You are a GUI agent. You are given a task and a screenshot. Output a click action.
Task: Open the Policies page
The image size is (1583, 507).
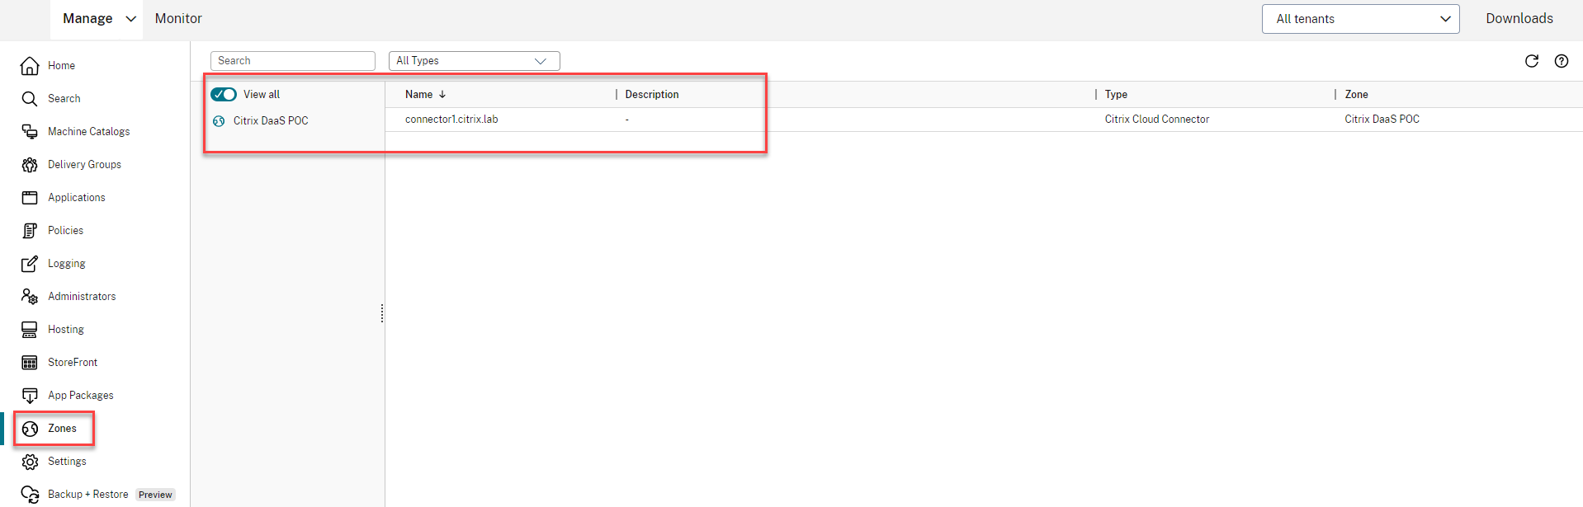(65, 231)
